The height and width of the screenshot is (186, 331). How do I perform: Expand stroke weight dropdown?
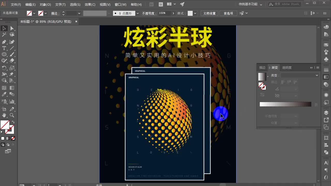[79, 13]
